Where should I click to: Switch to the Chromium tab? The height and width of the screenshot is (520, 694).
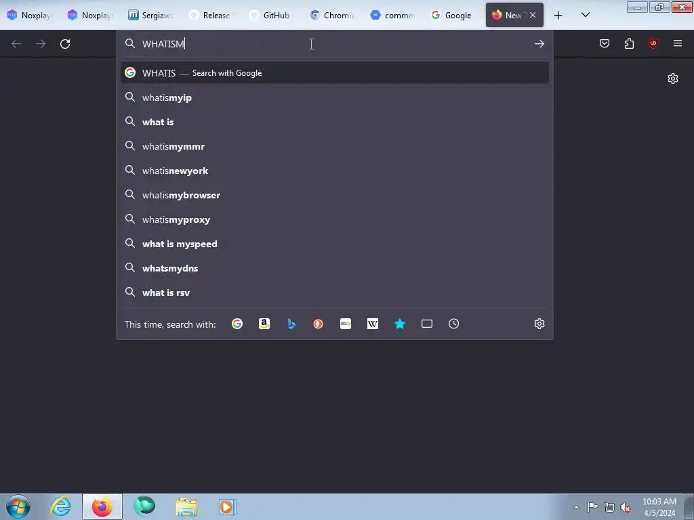(332, 15)
